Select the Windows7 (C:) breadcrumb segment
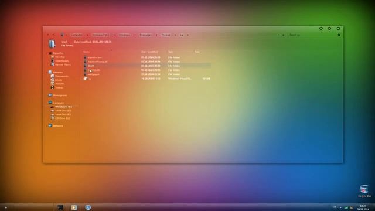375x211 pixels. [101, 35]
